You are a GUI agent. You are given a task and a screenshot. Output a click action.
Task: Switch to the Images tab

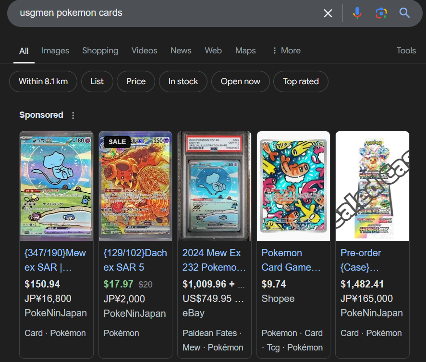(x=55, y=50)
